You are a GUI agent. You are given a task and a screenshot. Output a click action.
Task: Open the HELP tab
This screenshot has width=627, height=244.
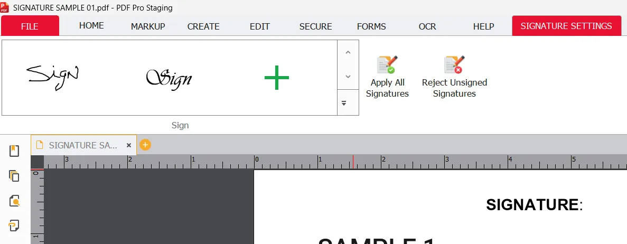pyautogui.click(x=483, y=26)
